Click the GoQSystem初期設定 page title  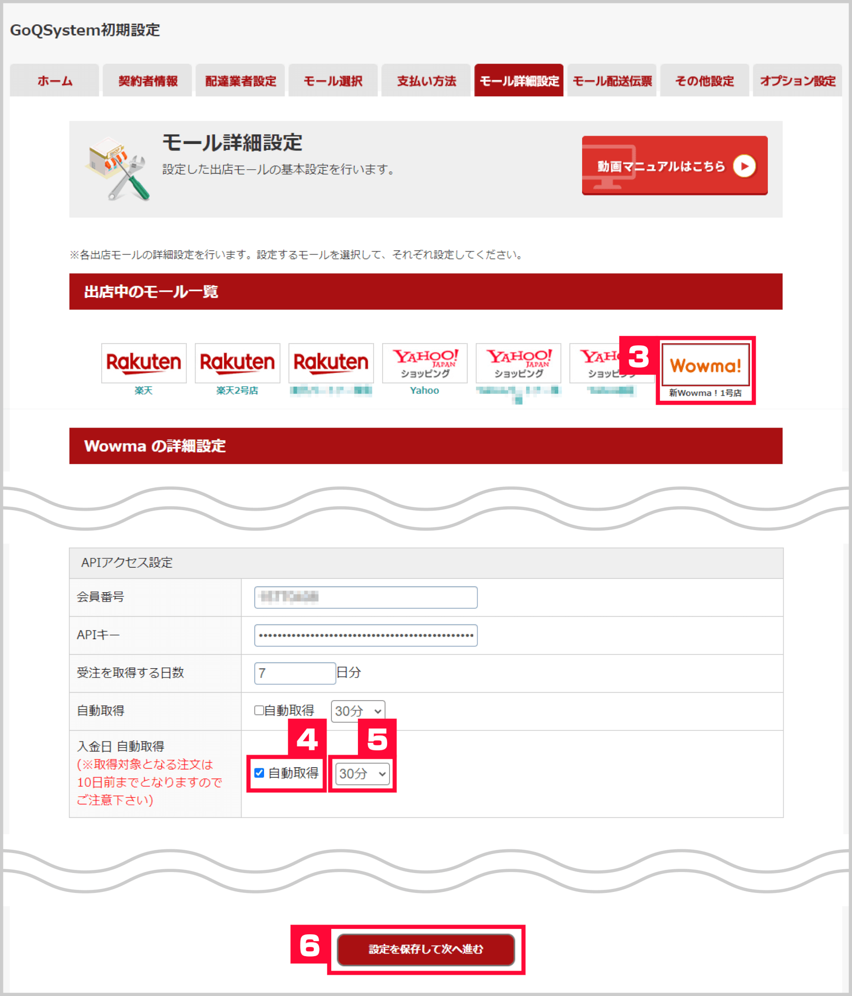(x=85, y=30)
